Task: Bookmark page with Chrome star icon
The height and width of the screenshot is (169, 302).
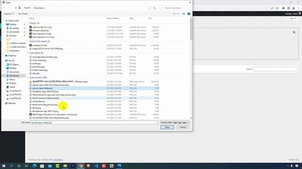Action: click(x=277, y=8)
